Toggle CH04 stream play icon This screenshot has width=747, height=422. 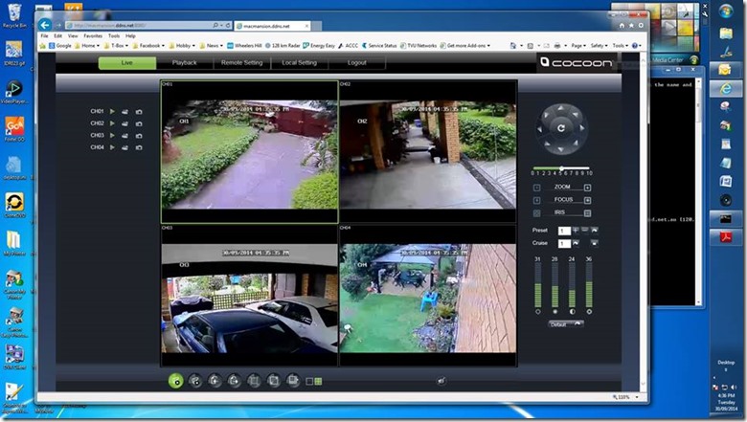click(112, 147)
